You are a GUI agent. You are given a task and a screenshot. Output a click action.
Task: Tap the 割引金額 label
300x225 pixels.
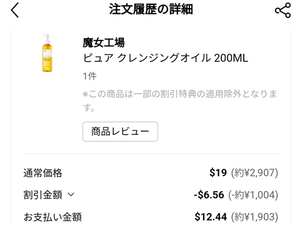[42, 195]
